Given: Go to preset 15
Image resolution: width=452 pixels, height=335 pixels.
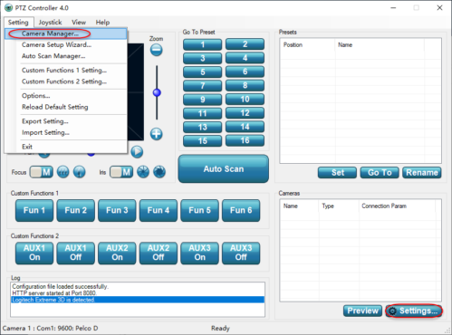Looking at the screenshot, I should 203,141.
